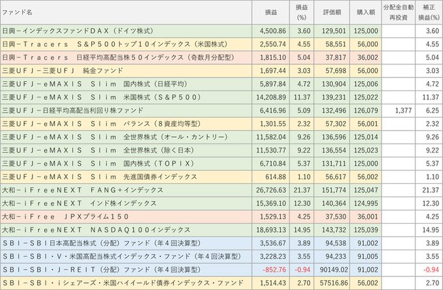Click the バランス（８資産均等型） fund name cell
The image size is (443, 290).
126,124
